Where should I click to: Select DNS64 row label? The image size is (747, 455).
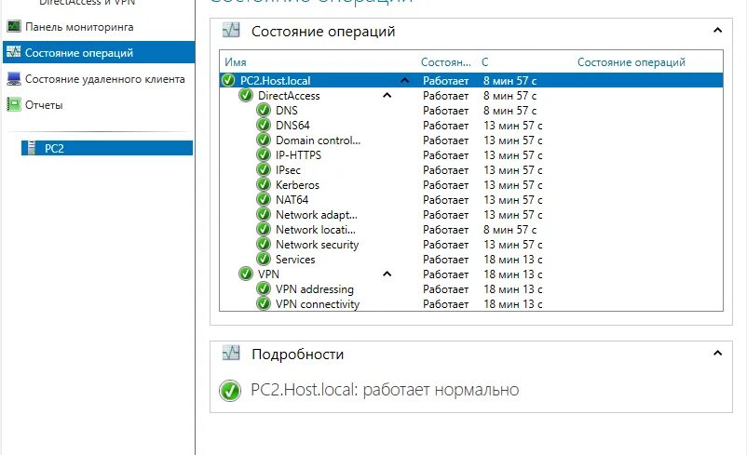click(x=292, y=126)
